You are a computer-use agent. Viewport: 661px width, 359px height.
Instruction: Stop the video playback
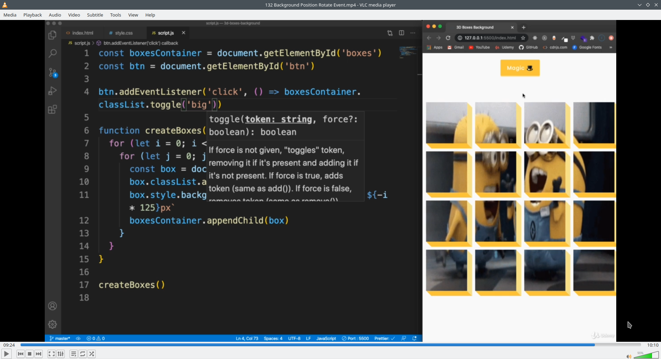(30, 354)
